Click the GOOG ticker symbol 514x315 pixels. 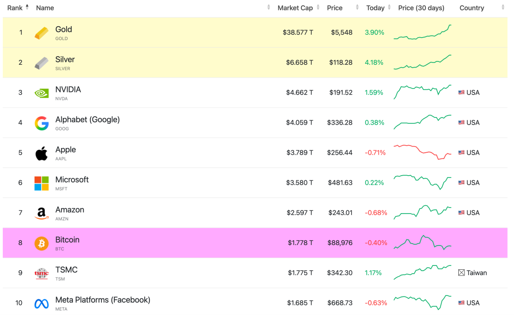click(x=62, y=129)
